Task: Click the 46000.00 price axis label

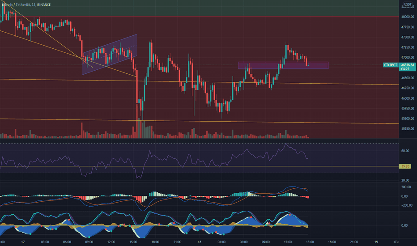Action: click(408, 98)
